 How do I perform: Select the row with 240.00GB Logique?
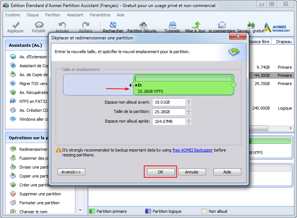(271, 108)
